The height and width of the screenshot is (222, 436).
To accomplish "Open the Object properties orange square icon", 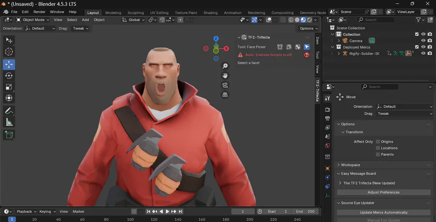I will click(327, 168).
